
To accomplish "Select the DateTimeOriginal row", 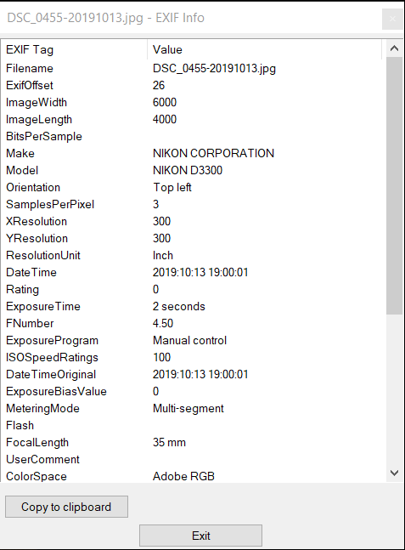I will pyautogui.click(x=191, y=374).
